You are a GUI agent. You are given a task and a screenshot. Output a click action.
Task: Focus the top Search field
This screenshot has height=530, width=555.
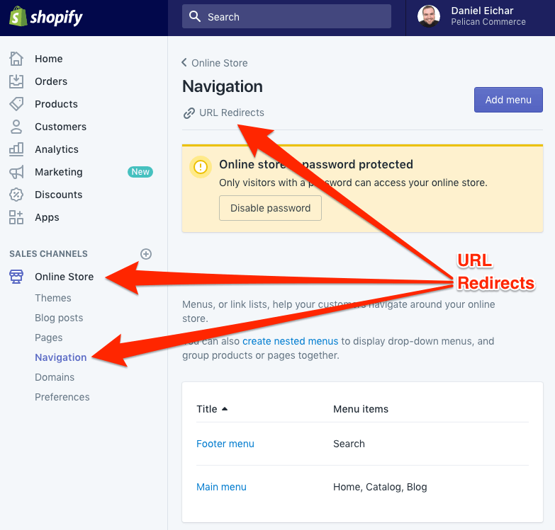[x=286, y=16]
